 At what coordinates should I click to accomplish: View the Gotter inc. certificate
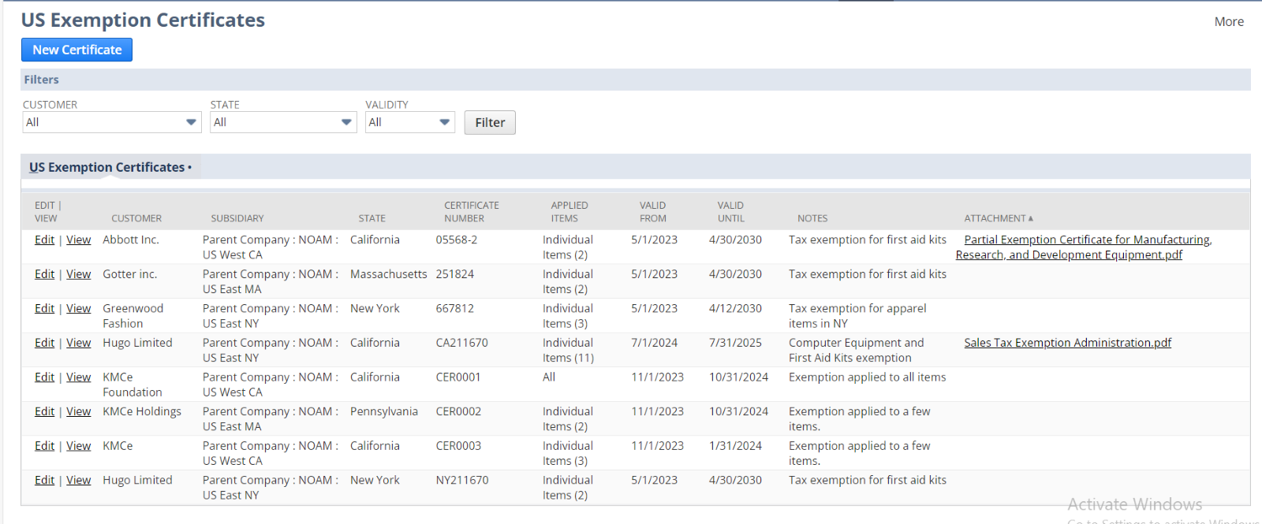[x=78, y=274]
